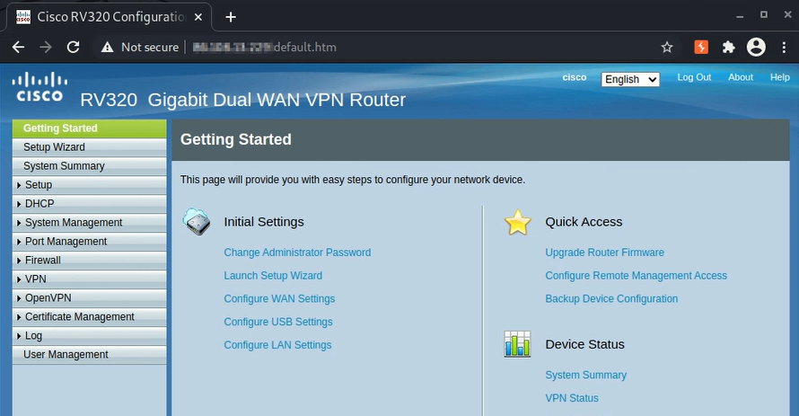Open the orange extension icon in the toolbar
This screenshot has height=416, width=799.
pyautogui.click(x=701, y=48)
